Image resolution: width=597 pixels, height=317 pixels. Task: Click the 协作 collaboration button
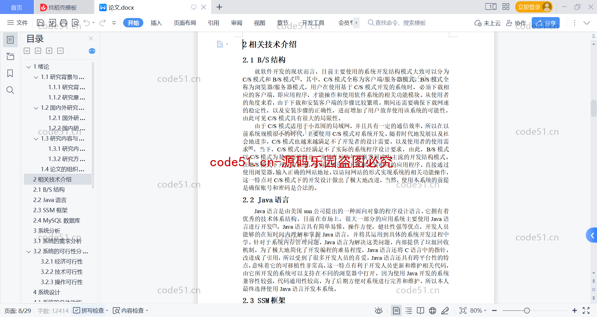pyautogui.click(x=516, y=23)
